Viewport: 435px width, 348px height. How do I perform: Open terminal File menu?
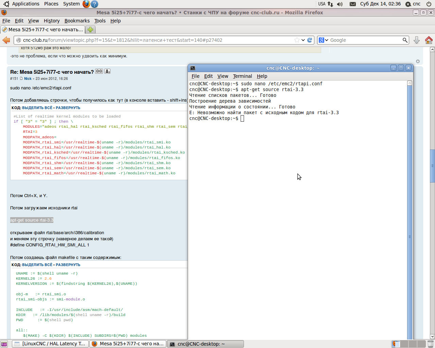[195, 76]
